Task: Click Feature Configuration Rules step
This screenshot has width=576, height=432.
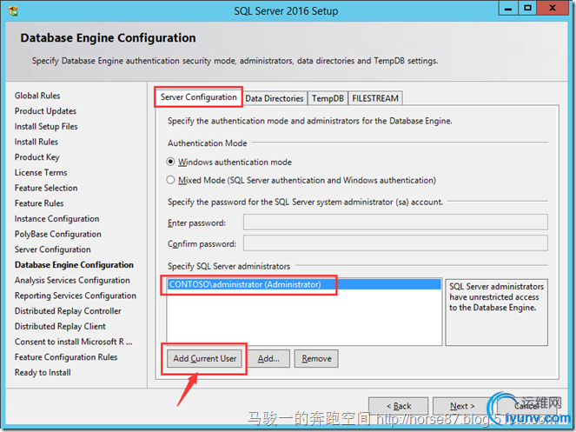Action: pyautogui.click(x=66, y=357)
